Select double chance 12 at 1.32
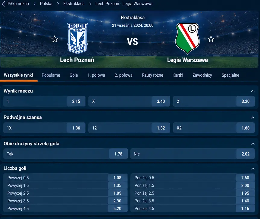Viewport: 260px width, 219px height. pos(129,128)
